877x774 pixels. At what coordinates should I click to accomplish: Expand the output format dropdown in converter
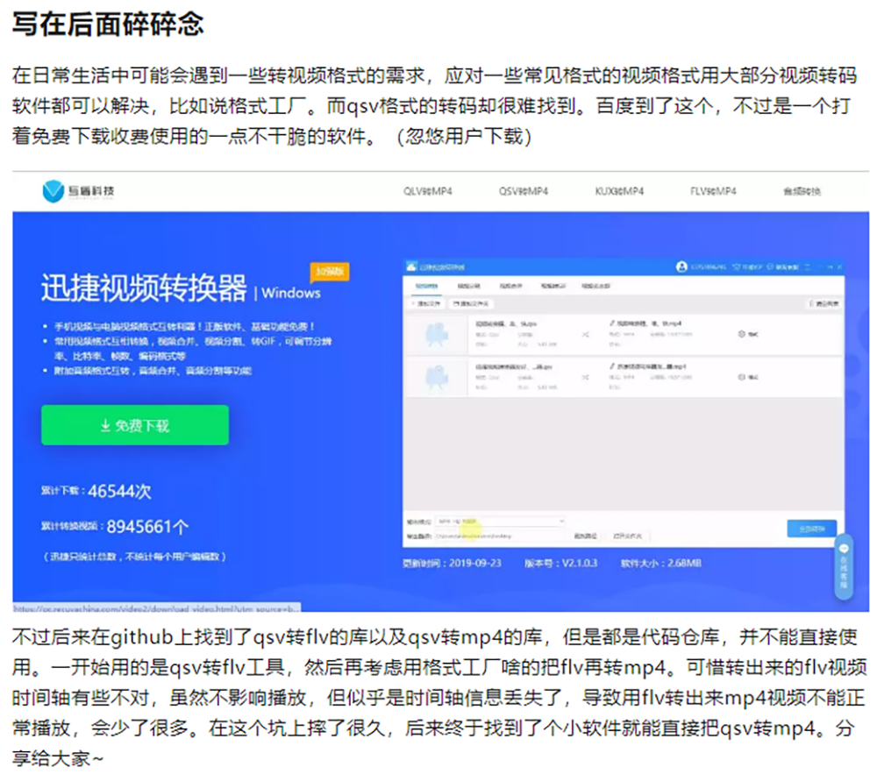(501, 521)
